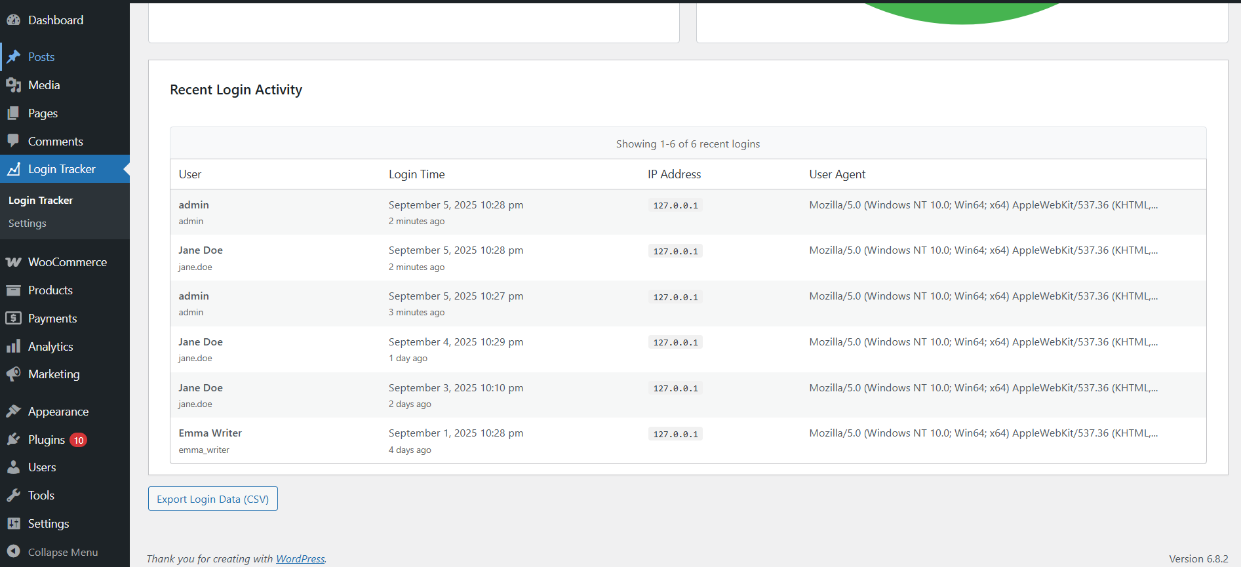Follow the WordPress footer link

[300, 558]
